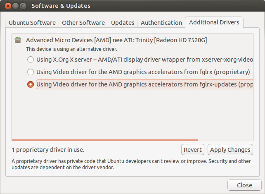Go to the Updates tab

123,23
